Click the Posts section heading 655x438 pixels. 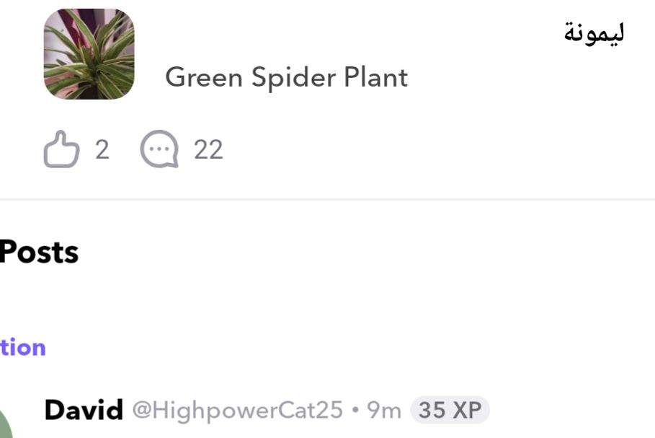(39, 253)
